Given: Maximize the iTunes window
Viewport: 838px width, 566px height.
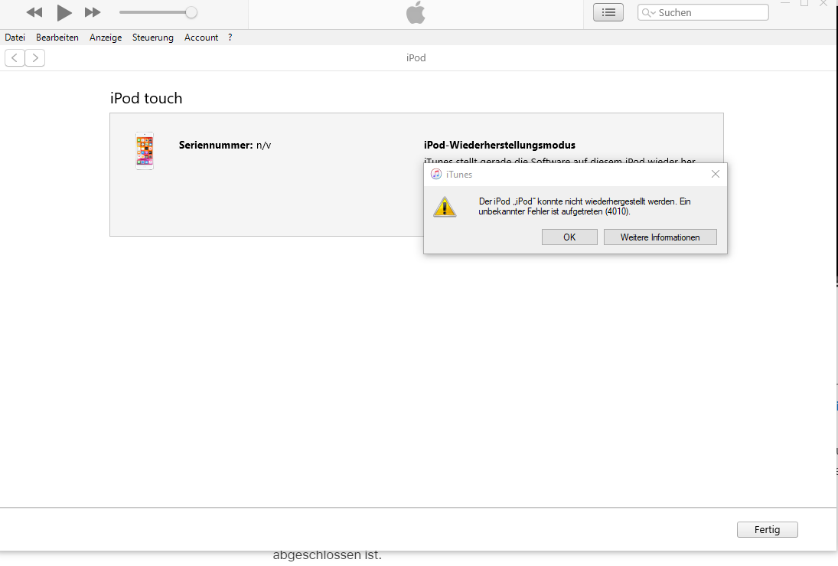Looking at the screenshot, I should (x=804, y=3).
